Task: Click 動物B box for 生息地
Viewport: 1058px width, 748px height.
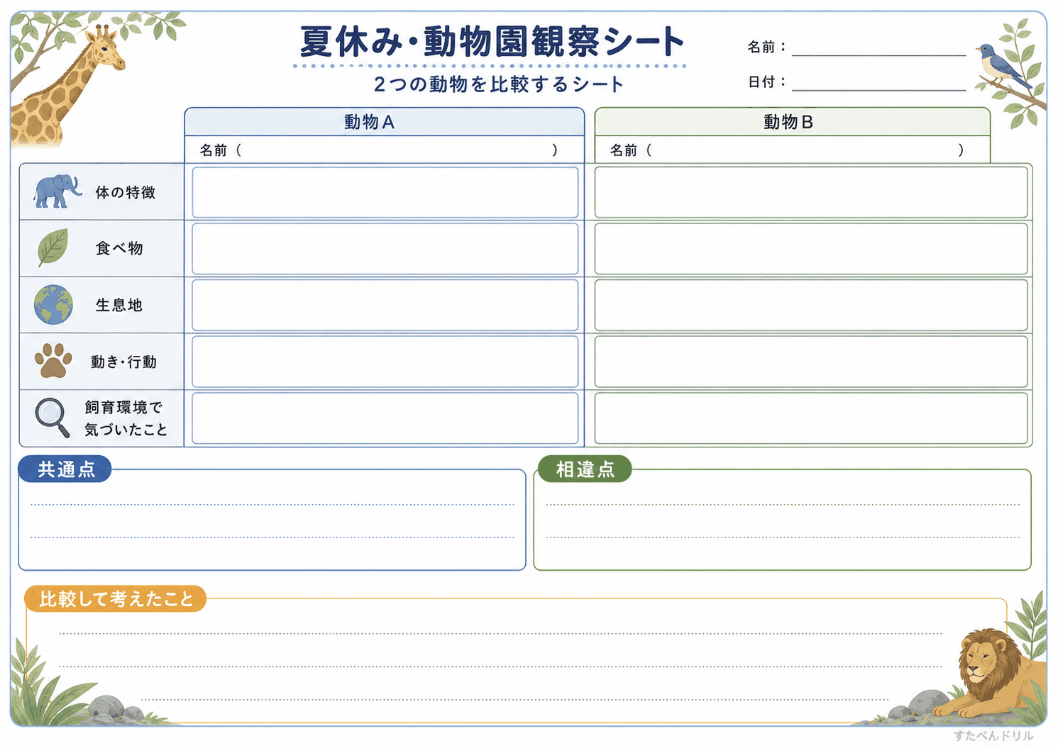Action: coord(811,305)
